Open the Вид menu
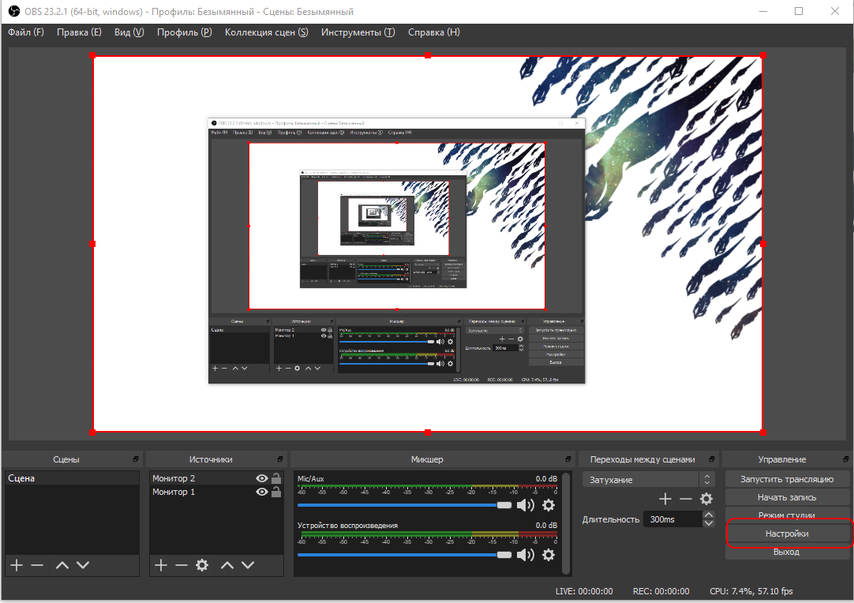Screen dimensions: 854x603 point(129,32)
